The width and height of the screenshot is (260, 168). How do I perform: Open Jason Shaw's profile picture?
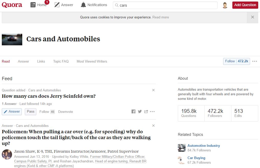[7, 154]
